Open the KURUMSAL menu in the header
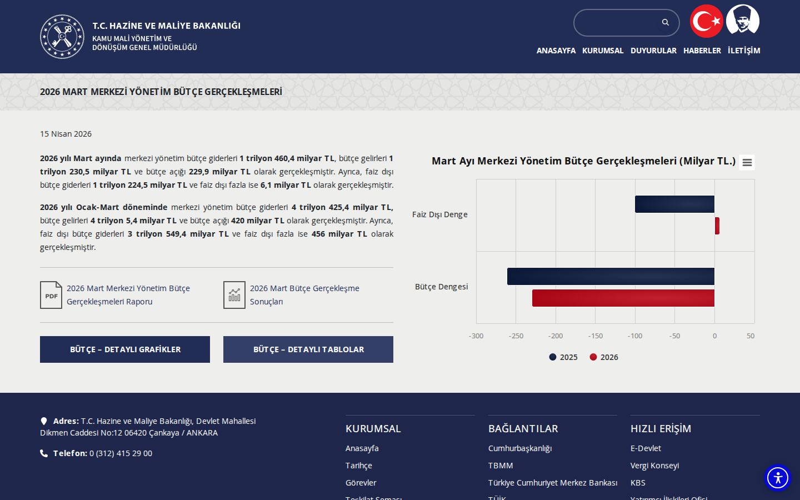The image size is (800, 500). pos(603,51)
